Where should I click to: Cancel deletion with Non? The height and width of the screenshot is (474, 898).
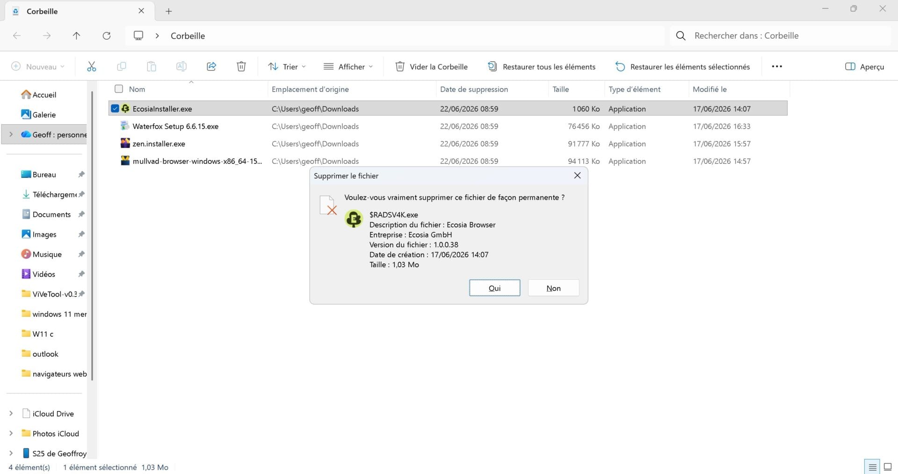coord(553,288)
